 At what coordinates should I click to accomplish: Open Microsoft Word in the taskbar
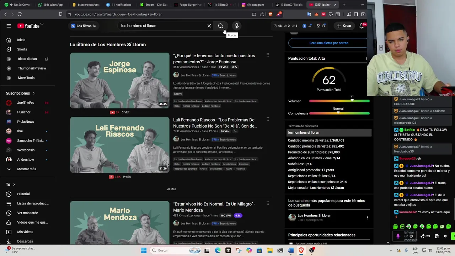290,250
